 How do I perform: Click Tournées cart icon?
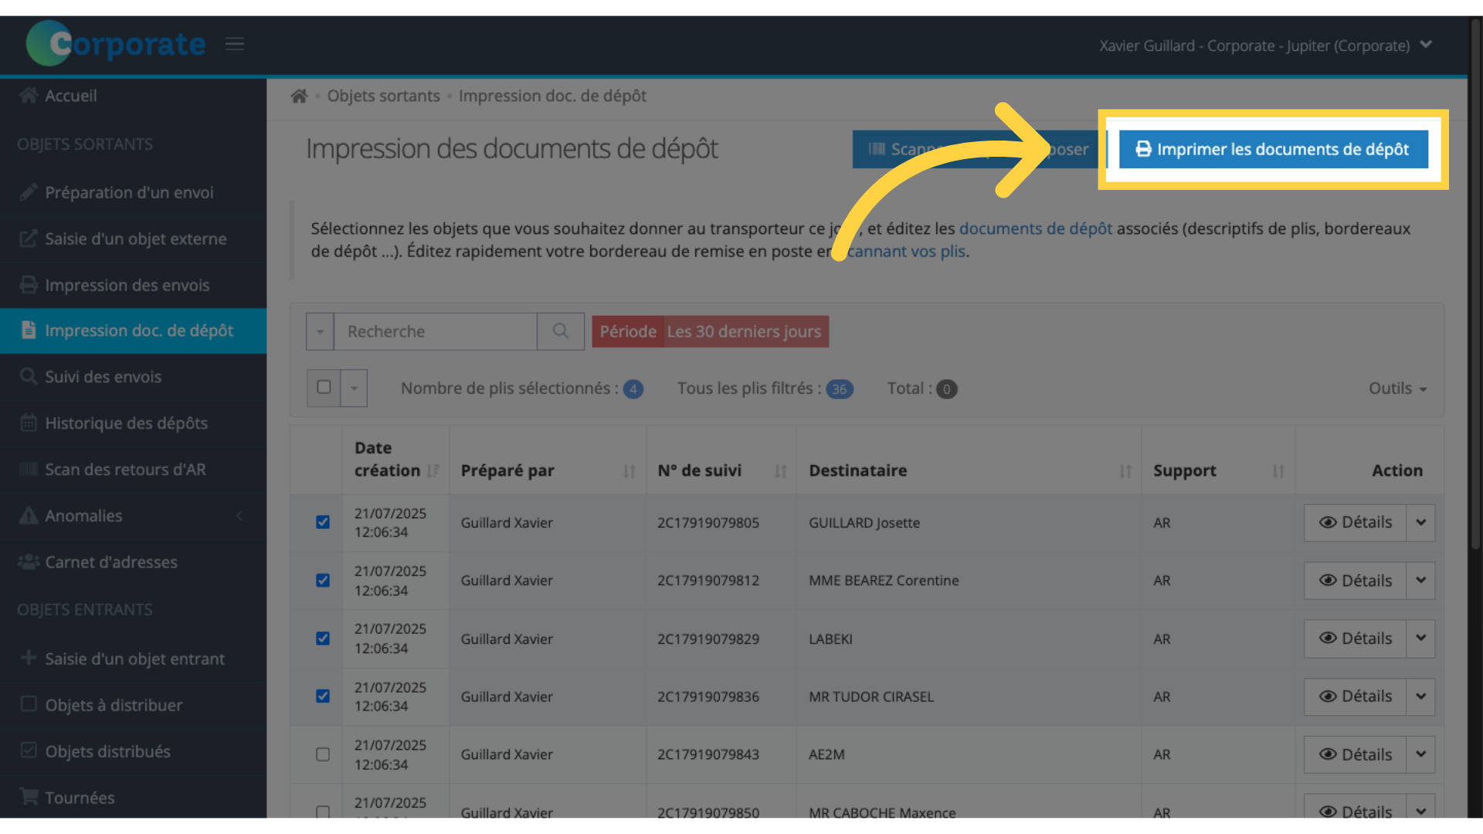[x=29, y=797]
